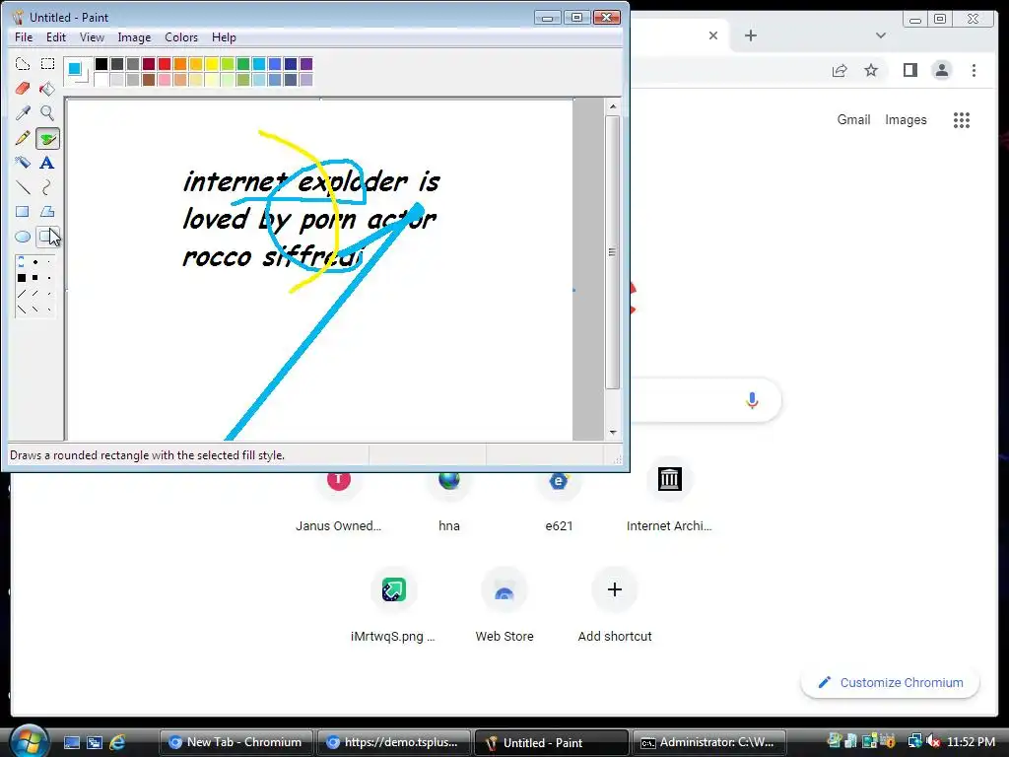The width and height of the screenshot is (1009, 757).
Task: Select the Curve tool
Action: [x=47, y=187]
